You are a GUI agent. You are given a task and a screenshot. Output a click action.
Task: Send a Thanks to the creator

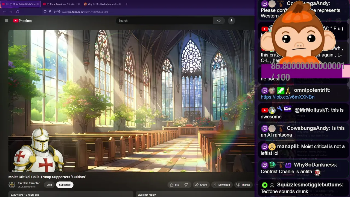point(243,185)
